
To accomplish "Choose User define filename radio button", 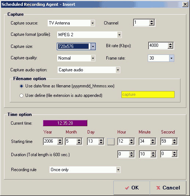I will click(x=21, y=96).
